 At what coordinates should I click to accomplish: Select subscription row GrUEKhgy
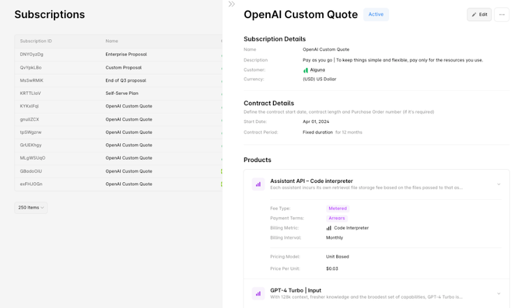coord(118,145)
